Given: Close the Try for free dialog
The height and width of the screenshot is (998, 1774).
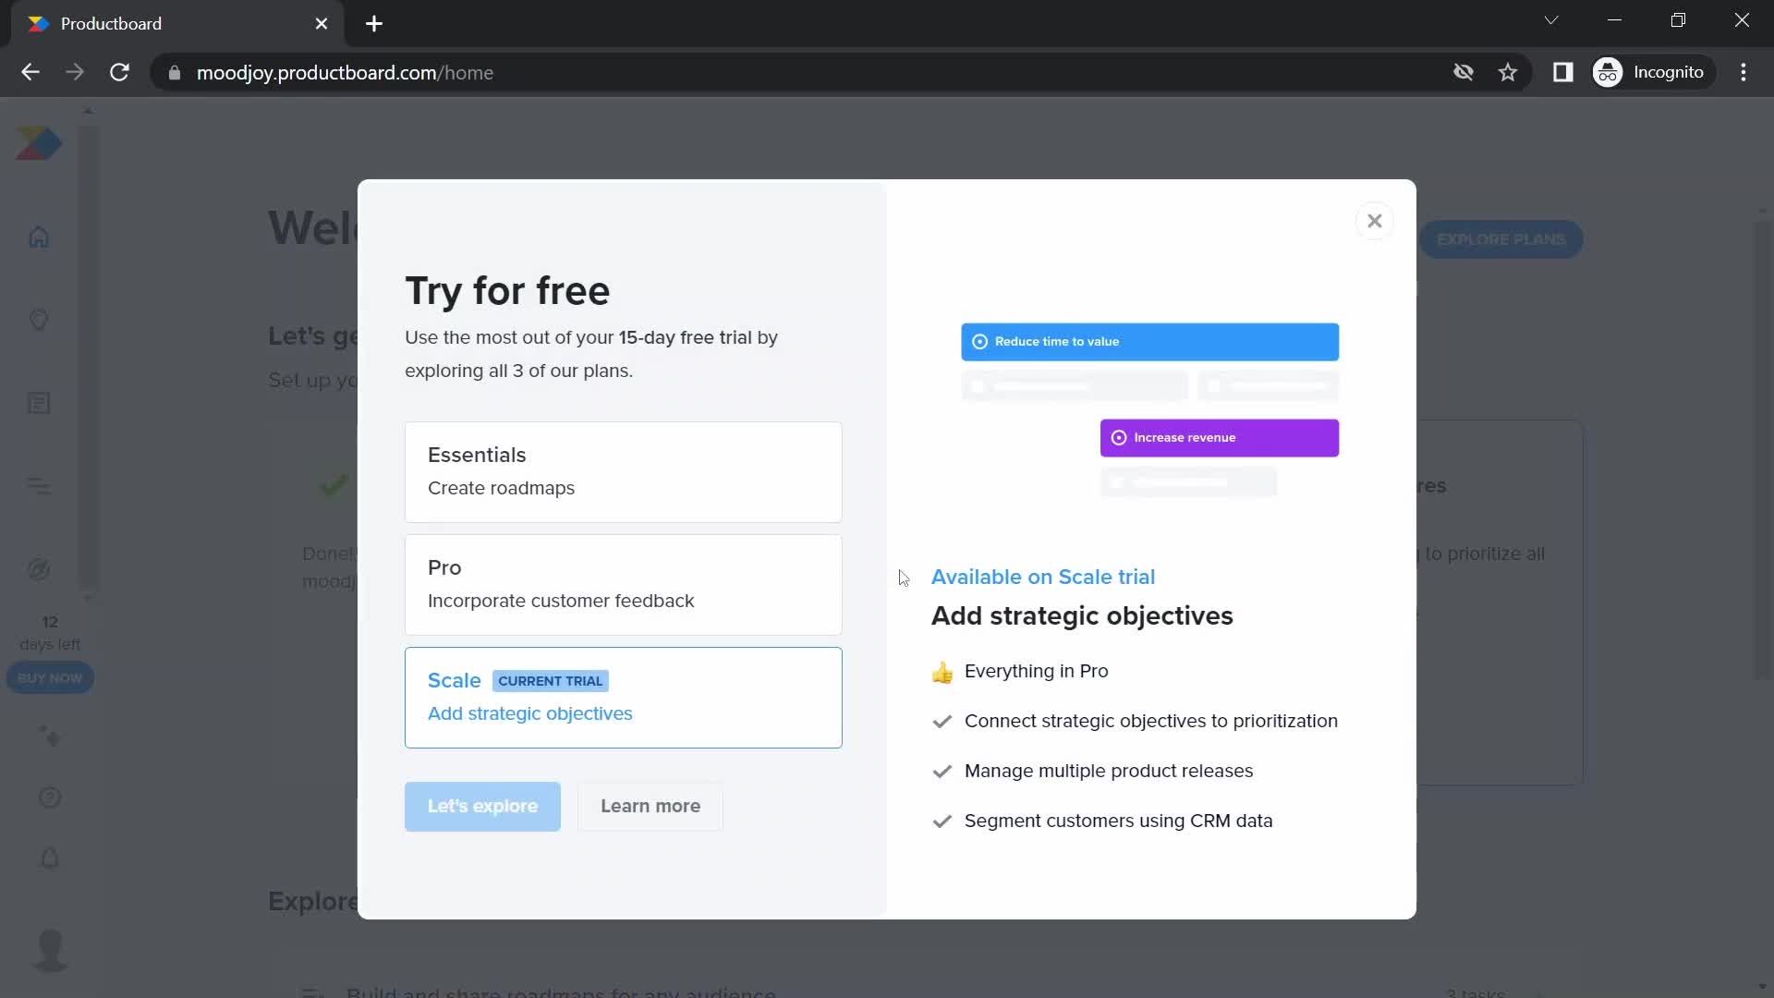Looking at the screenshot, I should tap(1374, 221).
